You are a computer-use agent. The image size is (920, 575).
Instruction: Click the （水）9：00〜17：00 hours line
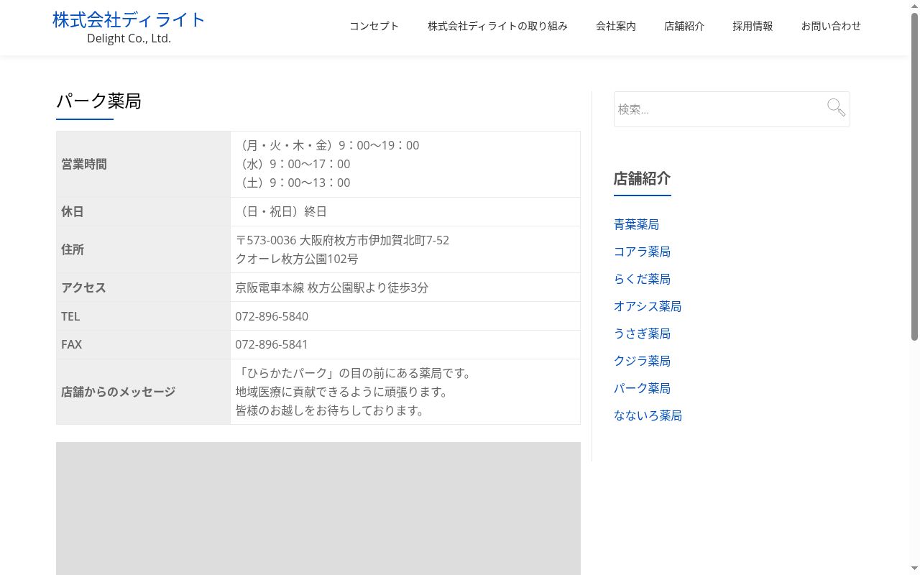(x=293, y=164)
